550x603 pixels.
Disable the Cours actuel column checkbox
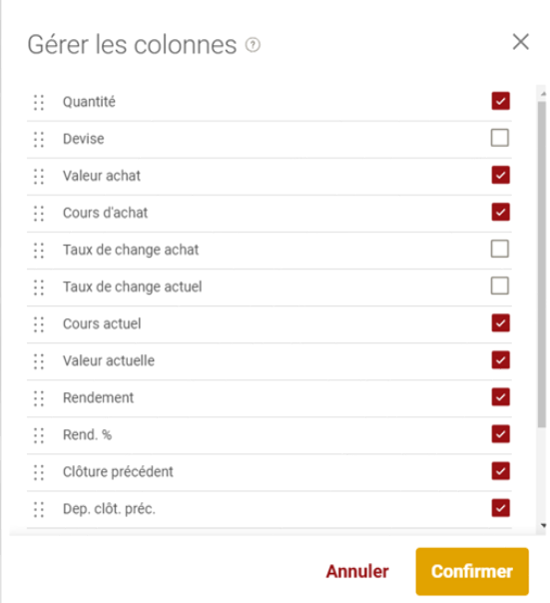tap(500, 322)
